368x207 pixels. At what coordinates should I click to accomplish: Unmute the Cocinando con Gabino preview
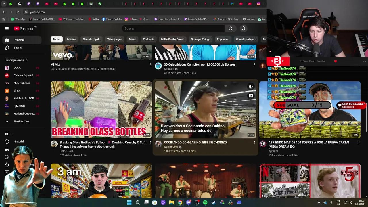pos(251,86)
